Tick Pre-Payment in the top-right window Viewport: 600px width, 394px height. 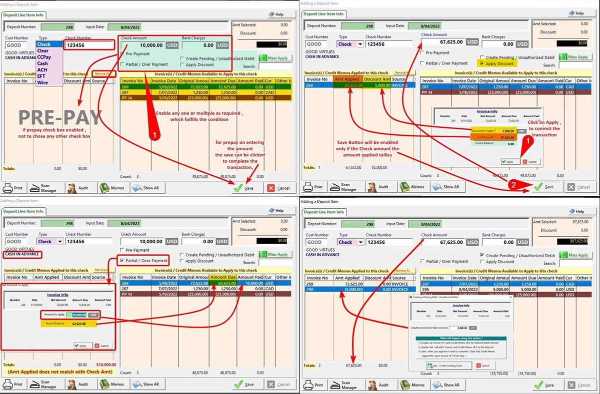(423, 52)
